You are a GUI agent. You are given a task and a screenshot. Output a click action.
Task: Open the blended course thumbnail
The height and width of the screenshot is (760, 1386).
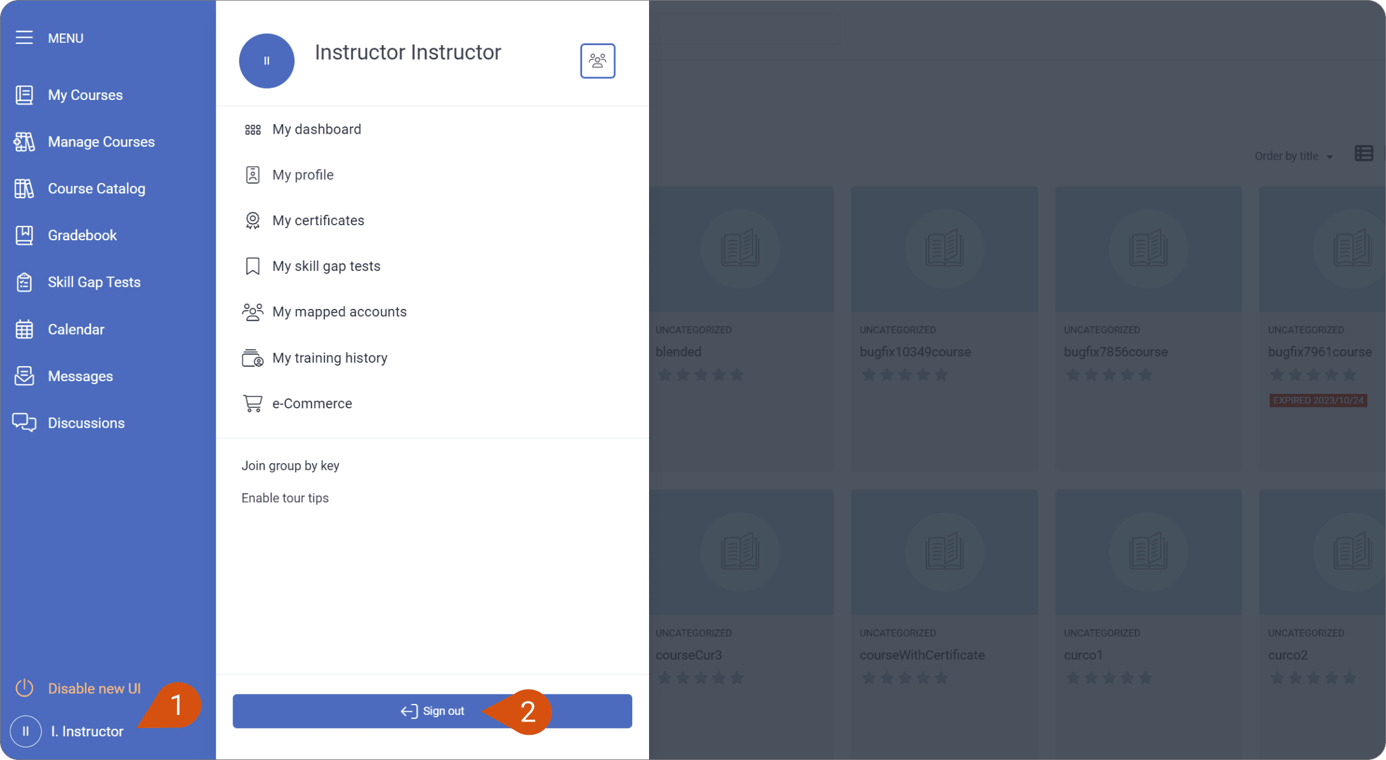click(741, 249)
